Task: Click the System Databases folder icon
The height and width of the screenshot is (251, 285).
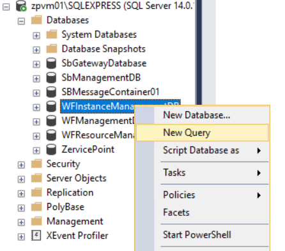Action: click(x=52, y=34)
